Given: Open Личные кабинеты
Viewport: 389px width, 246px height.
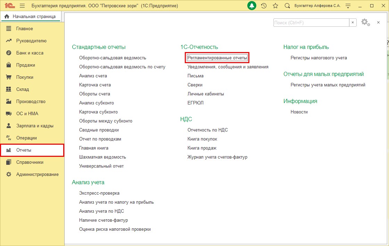Looking at the screenshot, I should point(206,94).
